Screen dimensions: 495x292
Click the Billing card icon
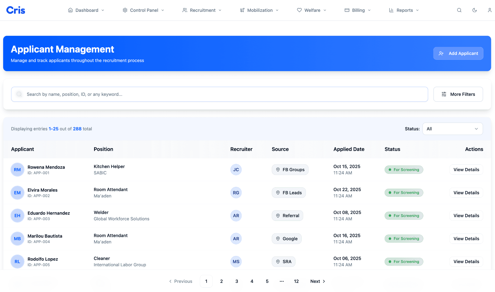point(347,10)
